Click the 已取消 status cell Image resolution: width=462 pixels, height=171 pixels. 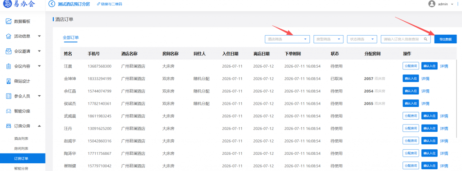tap(337, 79)
